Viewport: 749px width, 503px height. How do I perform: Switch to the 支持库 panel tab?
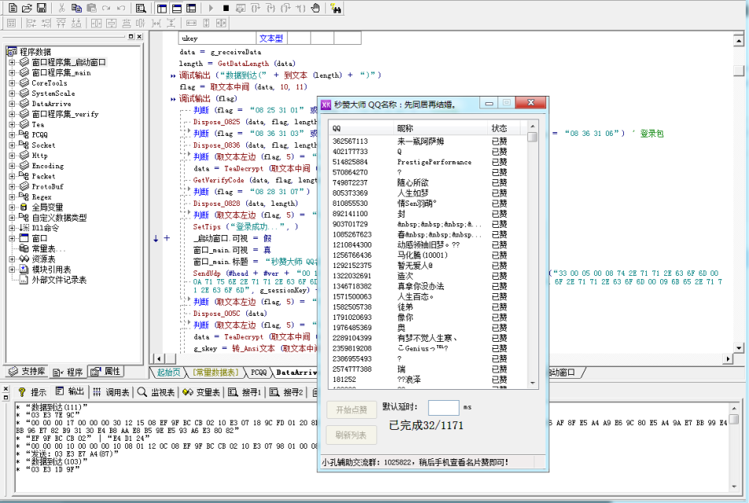(28, 371)
